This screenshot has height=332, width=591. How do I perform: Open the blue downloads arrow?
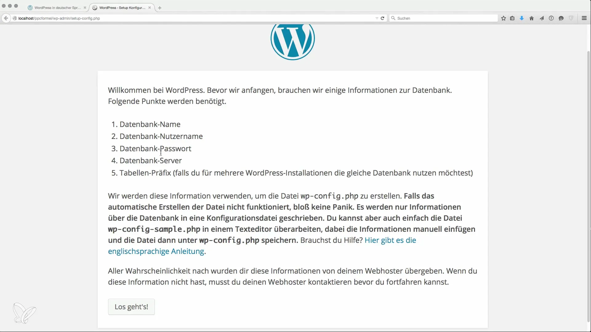[x=522, y=18]
